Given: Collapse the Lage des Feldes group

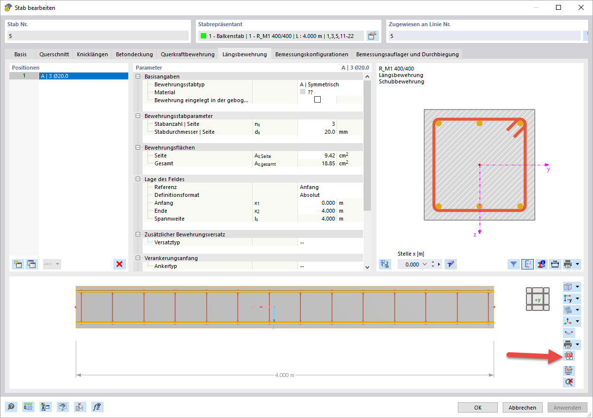Looking at the screenshot, I should (138, 179).
